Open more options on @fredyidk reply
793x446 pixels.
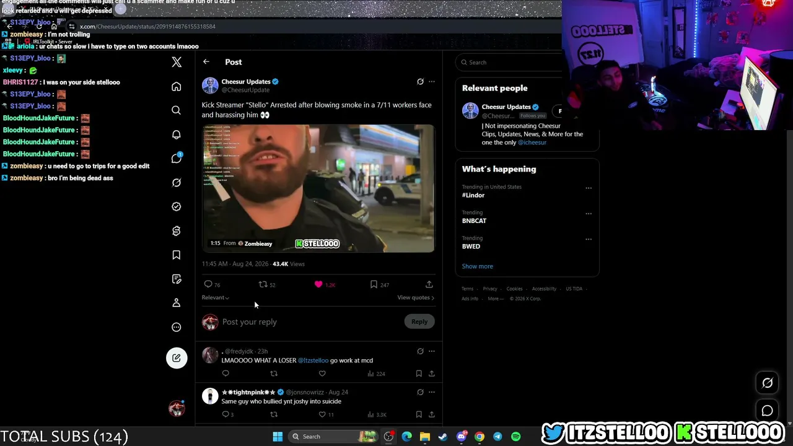(x=432, y=351)
